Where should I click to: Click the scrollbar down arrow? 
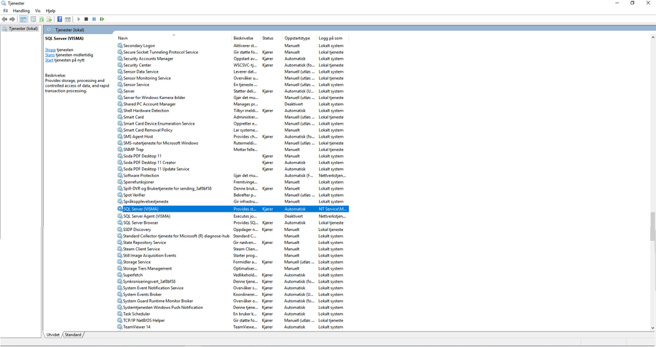652,328
